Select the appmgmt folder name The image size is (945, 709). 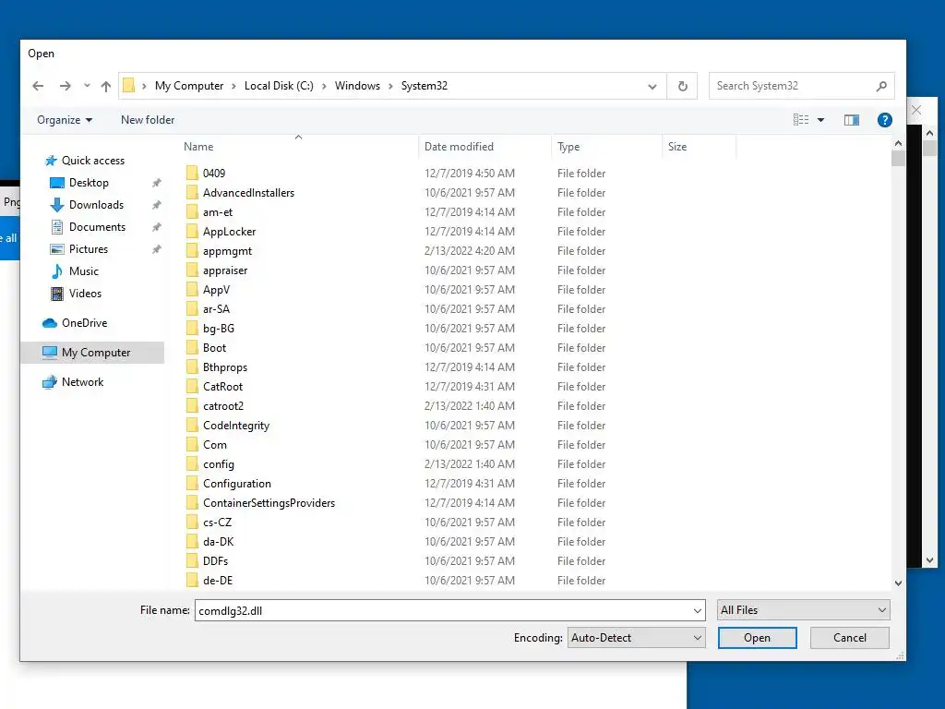pos(227,251)
